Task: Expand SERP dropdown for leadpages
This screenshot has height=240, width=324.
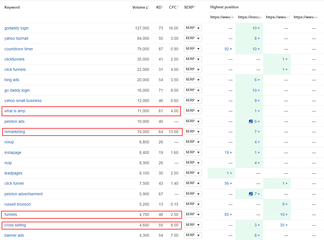Action: 193,173
